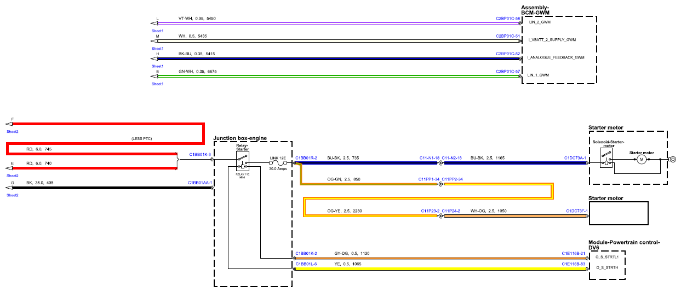Click connector C1BB01K-2
Image resolution: width=681 pixels, height=292 pixels.
[x=306, y=254]
